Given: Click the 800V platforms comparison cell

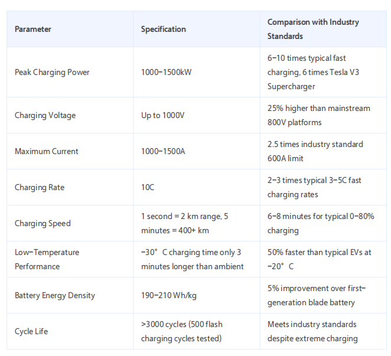Looking at the screenshot, I should click(319, 115).
